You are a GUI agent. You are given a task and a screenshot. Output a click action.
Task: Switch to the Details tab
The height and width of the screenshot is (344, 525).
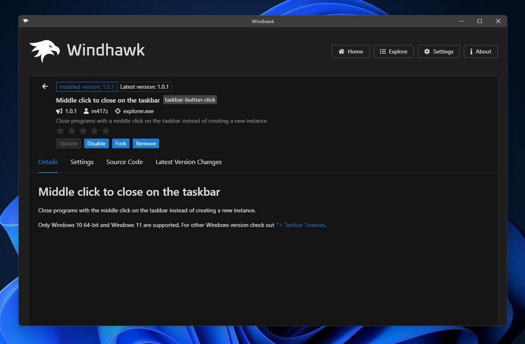(x=48, y=162)
